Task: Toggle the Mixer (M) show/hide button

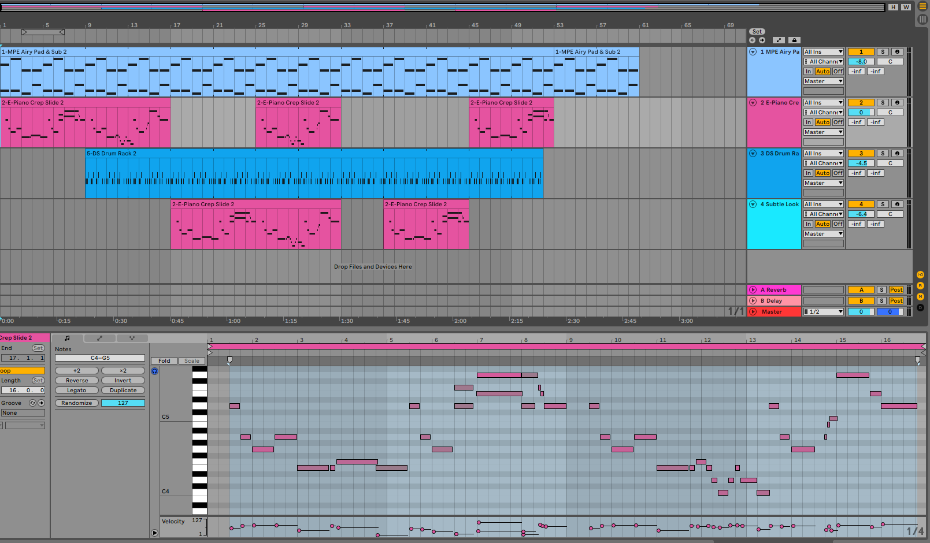Action: 920,297
